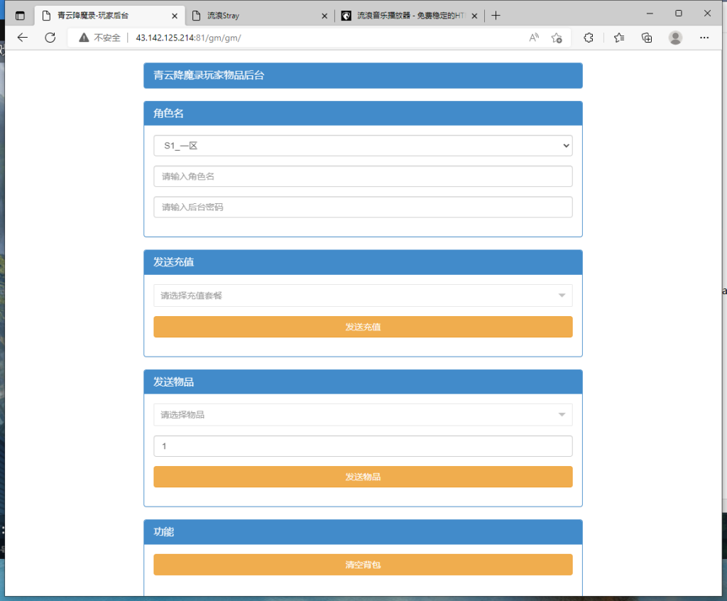Reload the page with the refresh icon
Screen dimensions: 727x601
click(x=50, y=38)
